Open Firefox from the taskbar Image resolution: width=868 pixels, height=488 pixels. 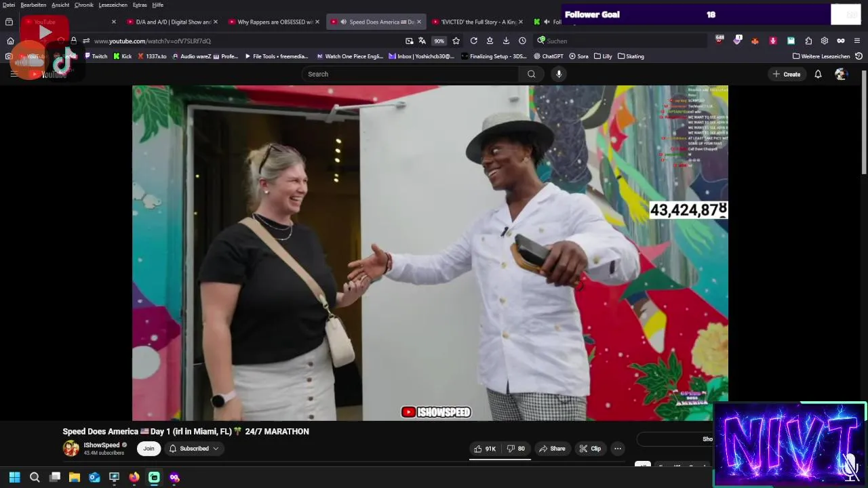(134, 477)
